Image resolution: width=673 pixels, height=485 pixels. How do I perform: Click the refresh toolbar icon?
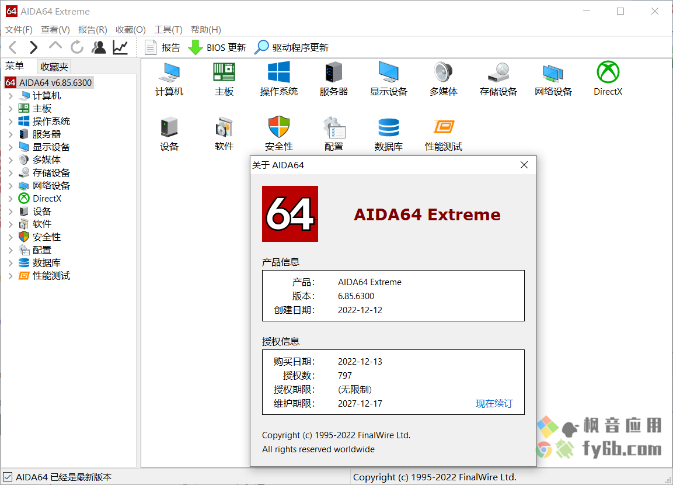(x=77, y=47)
